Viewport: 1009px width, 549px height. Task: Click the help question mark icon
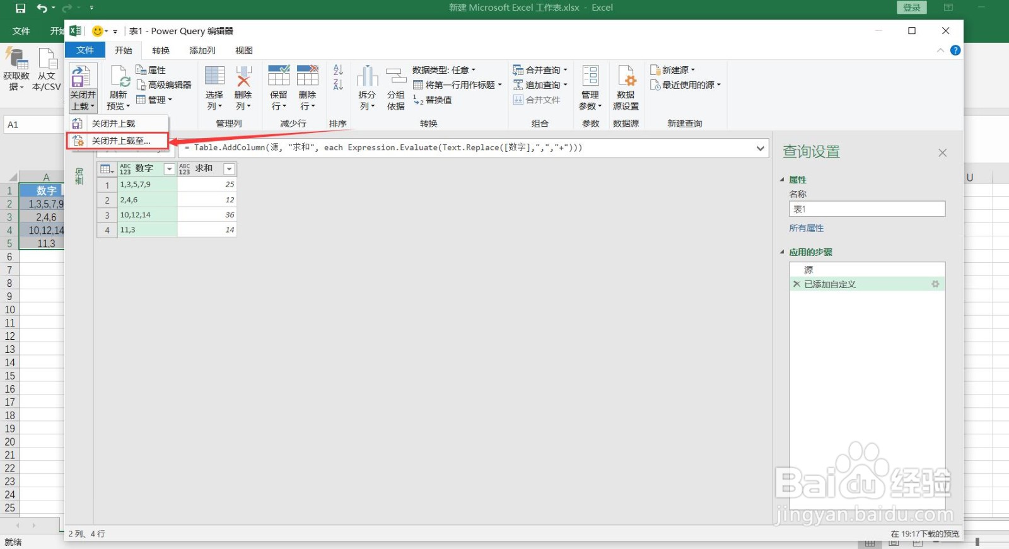coord(955,50)
